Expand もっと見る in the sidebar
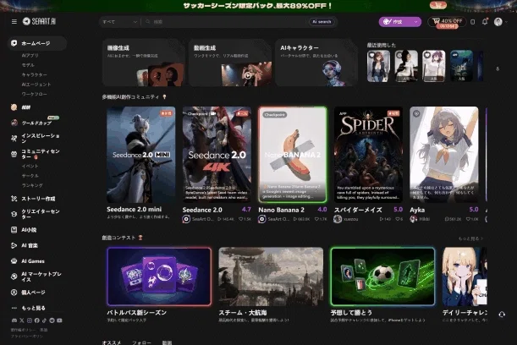Viewport: 517px width, 345px height. pos(33,308)
